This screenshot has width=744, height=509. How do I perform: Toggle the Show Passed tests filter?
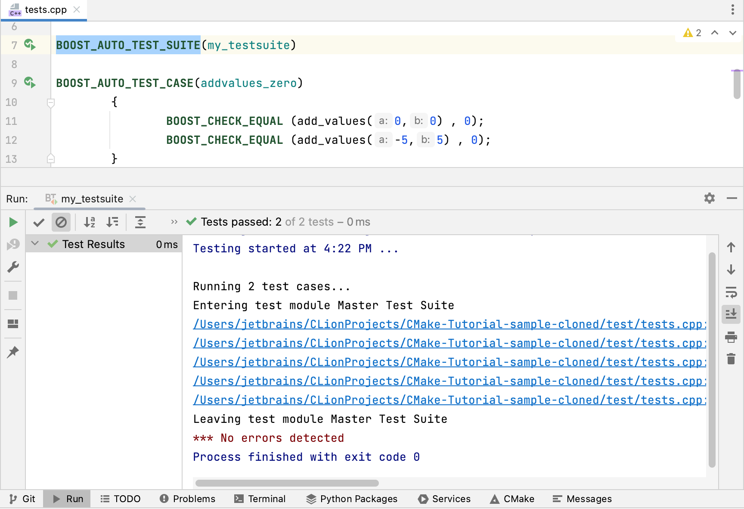[39, 222]
